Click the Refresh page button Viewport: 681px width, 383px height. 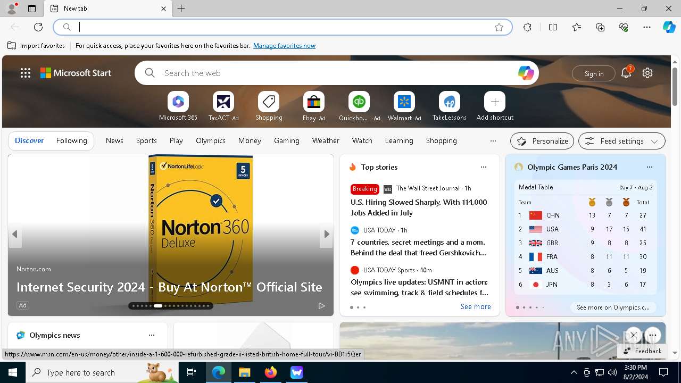pyautogui.click(x=38, y=27)
